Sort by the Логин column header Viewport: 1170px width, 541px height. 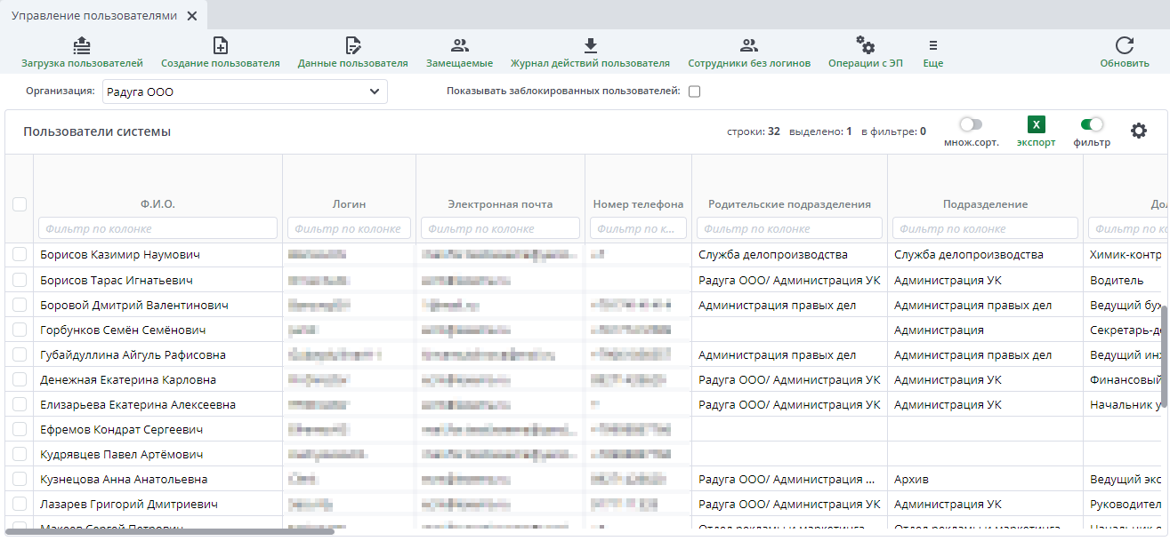[x=349, y=204]
